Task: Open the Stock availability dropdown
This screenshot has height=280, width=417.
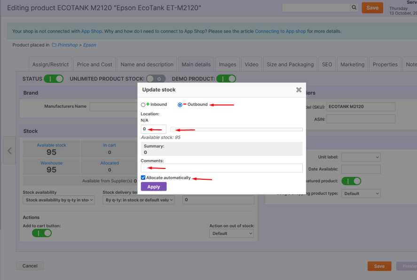Action: click(x=59, y=200)
